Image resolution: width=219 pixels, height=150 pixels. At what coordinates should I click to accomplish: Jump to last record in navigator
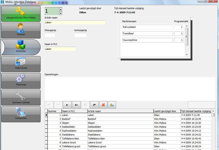tap(76, 105)
